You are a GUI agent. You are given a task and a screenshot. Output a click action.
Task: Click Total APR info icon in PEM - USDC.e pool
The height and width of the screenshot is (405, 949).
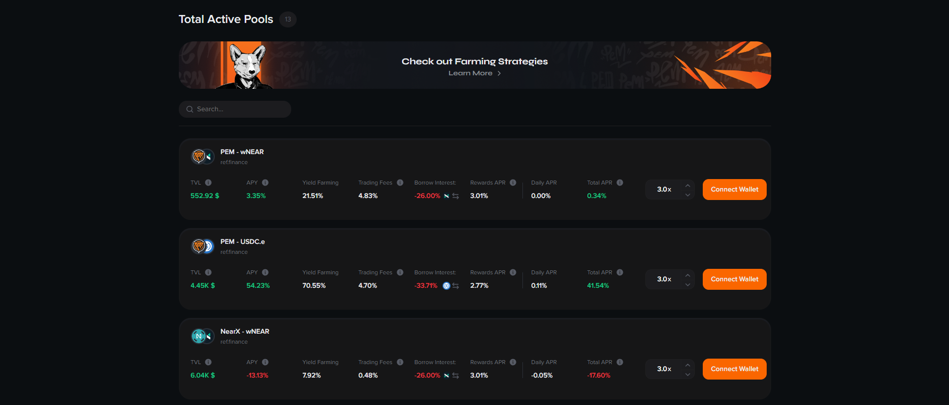pyautogui.click(x=620, y=272)
